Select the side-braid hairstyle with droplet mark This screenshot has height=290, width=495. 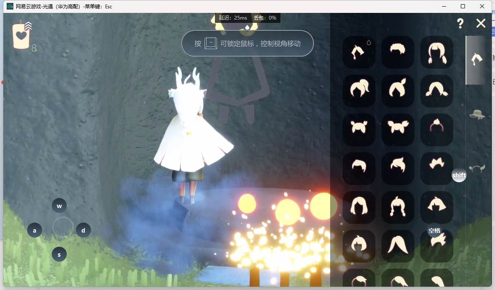pos(359,52)
